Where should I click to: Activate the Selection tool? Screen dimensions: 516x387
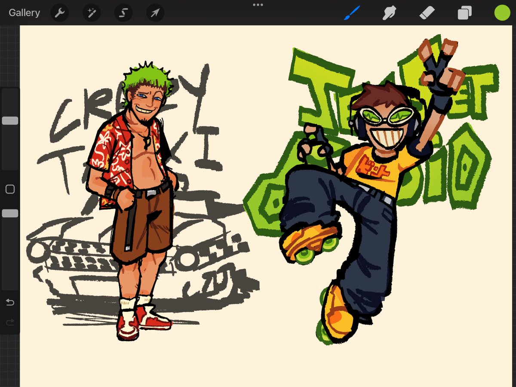(x=123, y=13)
